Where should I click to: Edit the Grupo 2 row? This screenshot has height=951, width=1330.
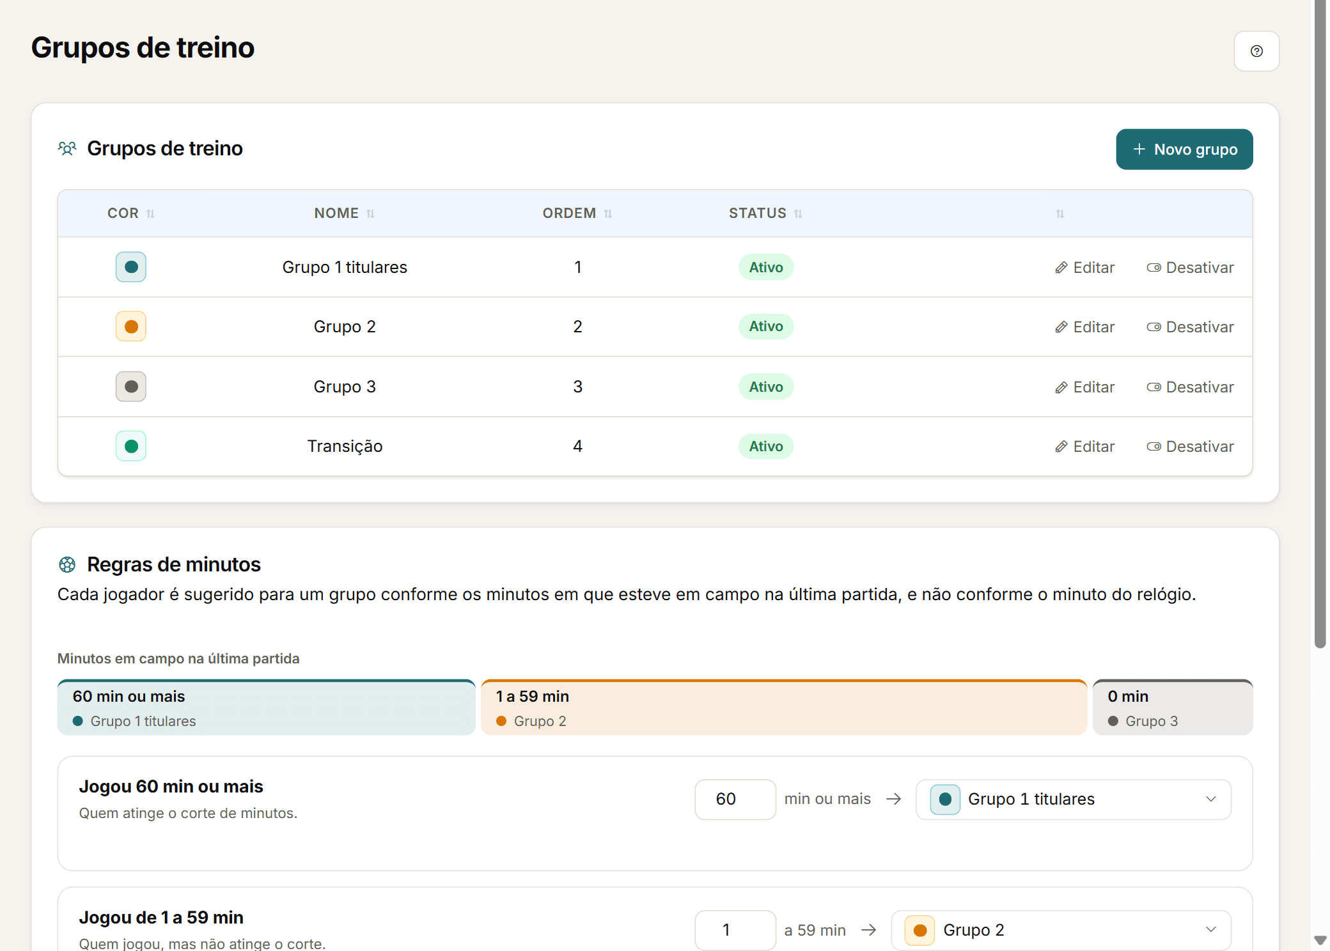pos(1084,327)
